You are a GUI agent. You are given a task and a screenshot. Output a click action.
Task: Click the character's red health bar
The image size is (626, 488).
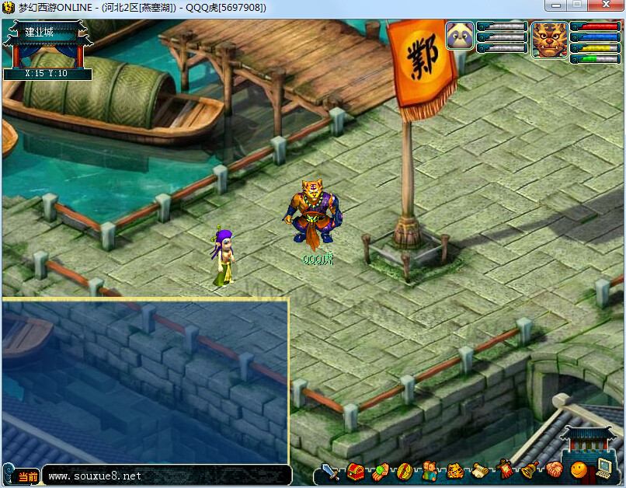pos(595,26)
